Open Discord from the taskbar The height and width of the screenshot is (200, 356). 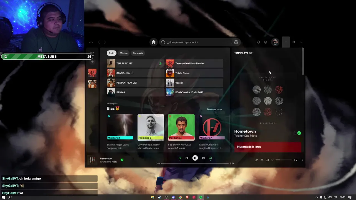point(173,197)
